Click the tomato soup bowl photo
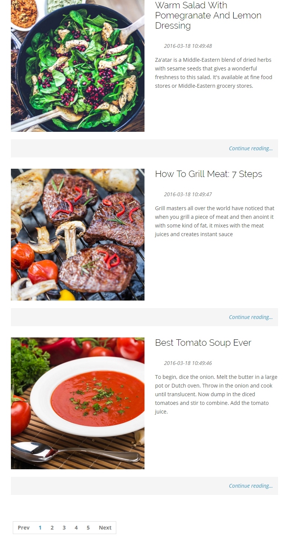This screenshot has height=551, width=289. 78,403
